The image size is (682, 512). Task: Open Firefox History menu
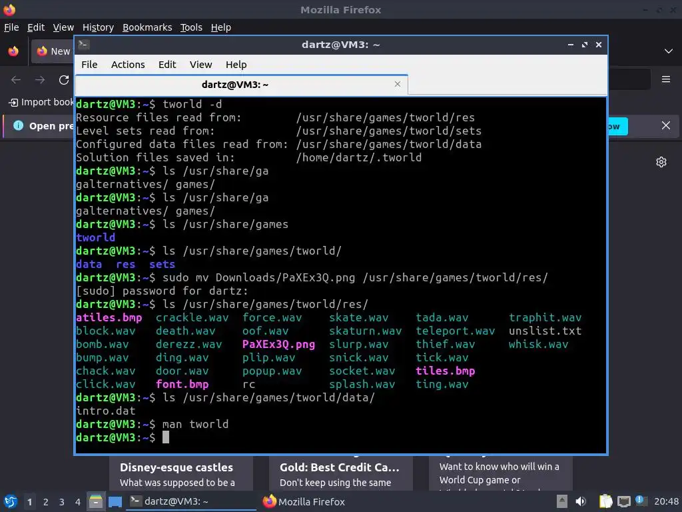point(98,27)
